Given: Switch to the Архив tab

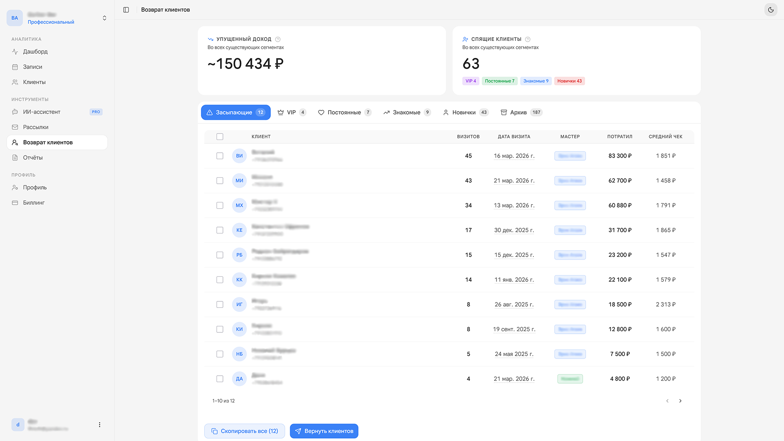Looking at the screenshot, I should 521,112.
